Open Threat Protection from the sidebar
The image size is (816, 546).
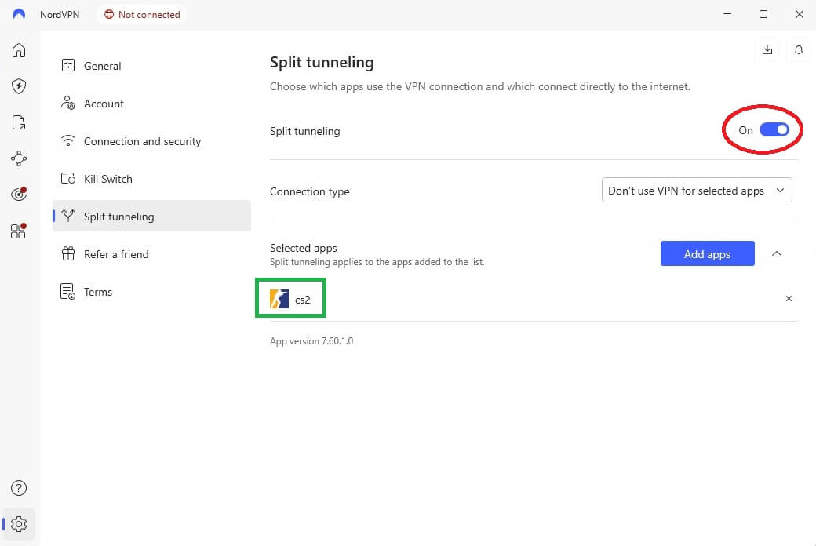18,86
